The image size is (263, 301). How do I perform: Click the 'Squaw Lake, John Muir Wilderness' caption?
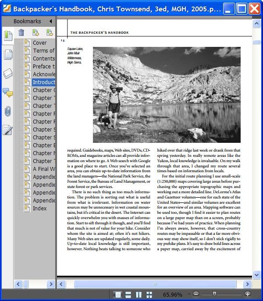point(75,56)
